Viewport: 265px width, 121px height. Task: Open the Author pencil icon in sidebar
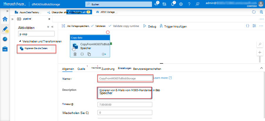[x=5, y=30]
